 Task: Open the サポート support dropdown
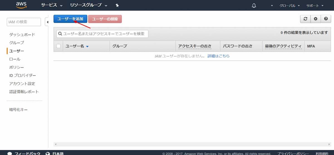[315, 6]
